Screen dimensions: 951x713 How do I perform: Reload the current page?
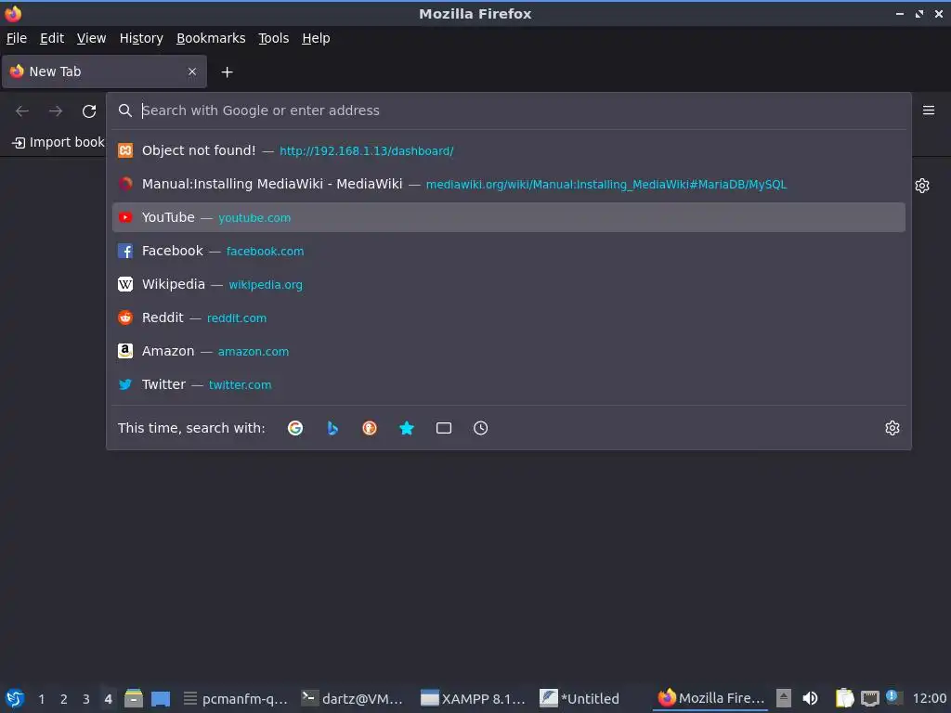pos(89,111)
